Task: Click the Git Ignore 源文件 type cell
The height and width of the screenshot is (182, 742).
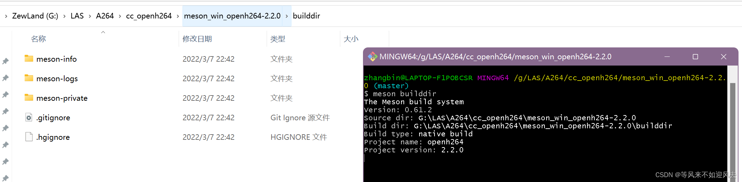Action: (x=300, y=117)
